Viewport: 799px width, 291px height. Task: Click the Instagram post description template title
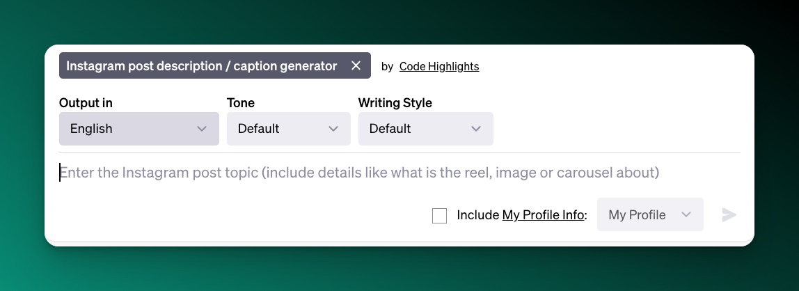click(201, 66)
